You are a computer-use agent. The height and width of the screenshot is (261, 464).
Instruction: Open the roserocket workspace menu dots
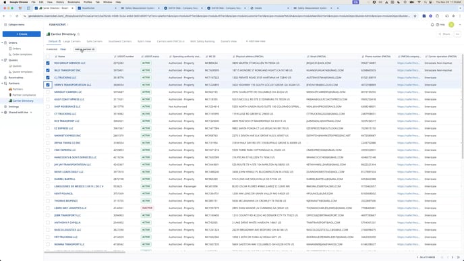click(x=67, y=24)
